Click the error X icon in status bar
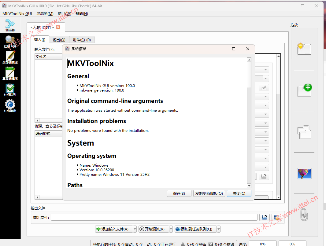 211,244
